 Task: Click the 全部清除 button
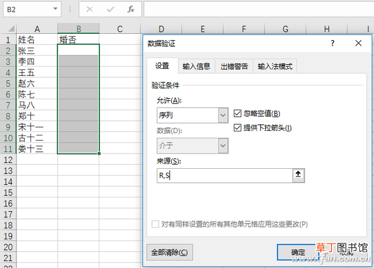pos(169,252)
